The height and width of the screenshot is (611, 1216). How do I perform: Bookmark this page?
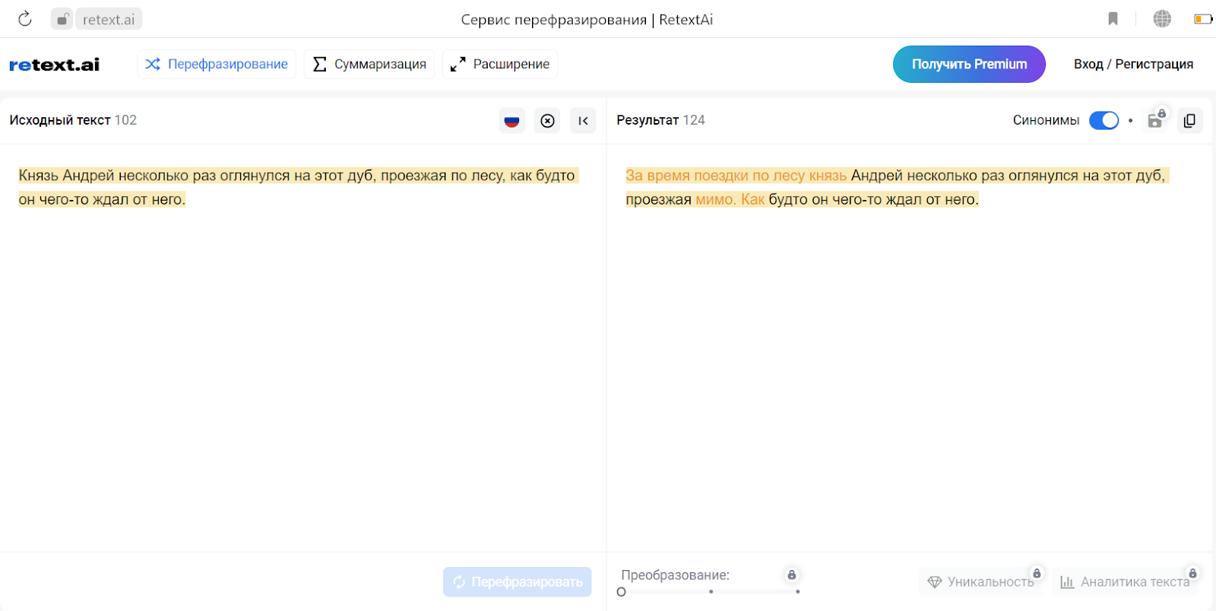tap(1113, 19)
